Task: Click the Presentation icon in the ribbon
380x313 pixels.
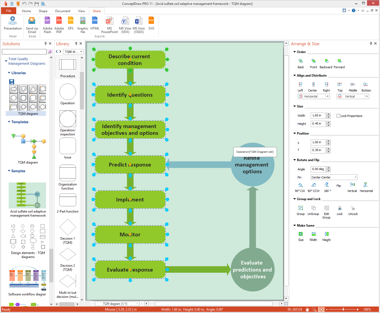Action: [12, 21]
